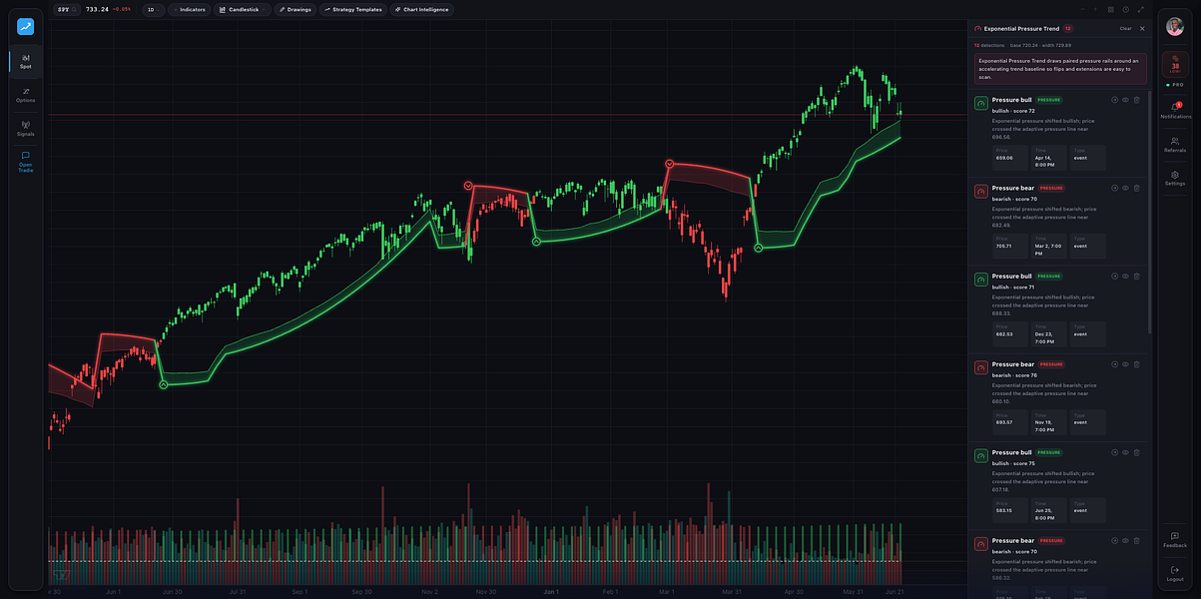
Task: Open the Signals section in sidebar
Action: click(26, 129)
